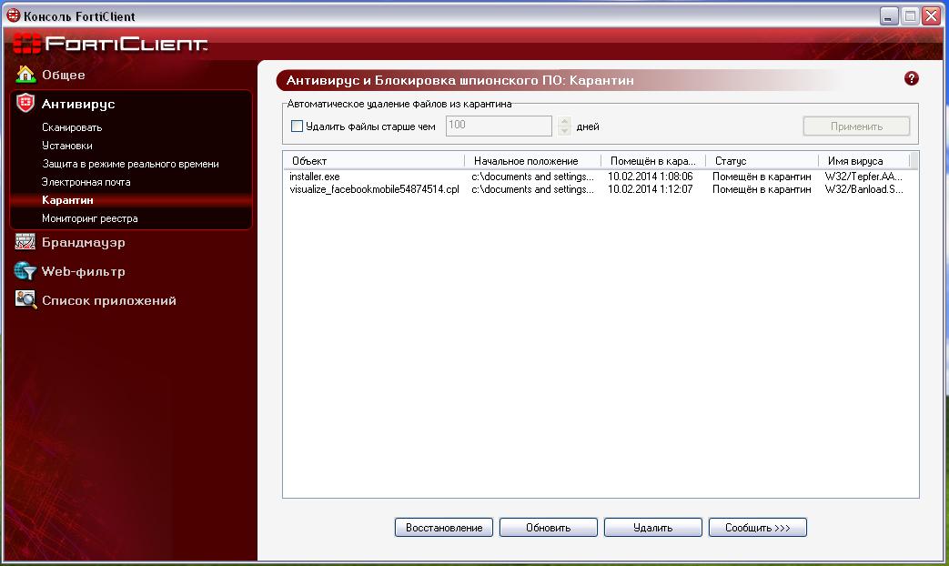949x566 pixels.
Task: Sort by Имя вируса column header
Action: [864, 160]
